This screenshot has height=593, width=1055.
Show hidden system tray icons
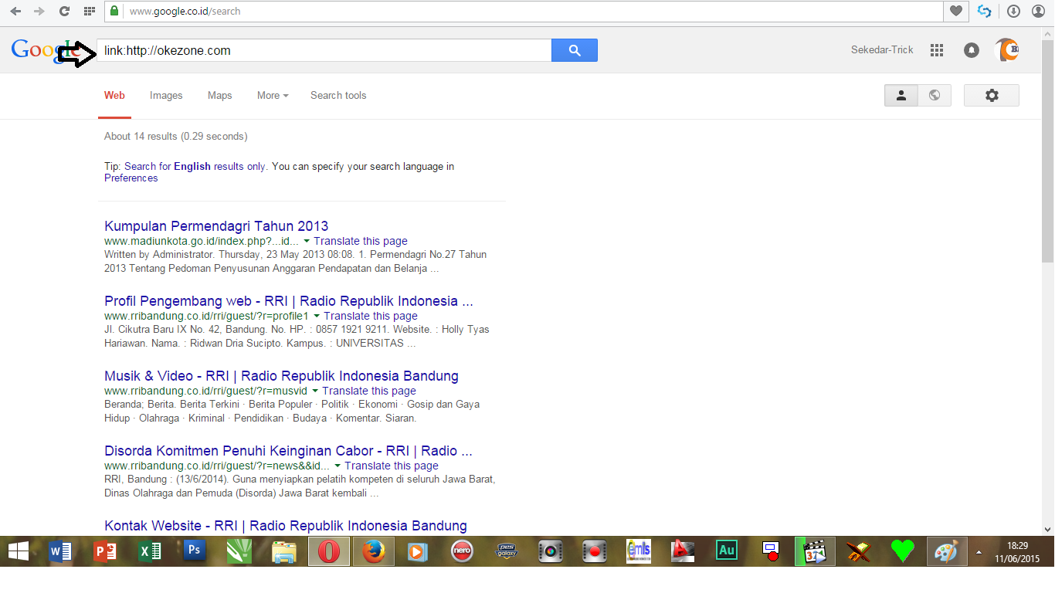tap(979, 552)
